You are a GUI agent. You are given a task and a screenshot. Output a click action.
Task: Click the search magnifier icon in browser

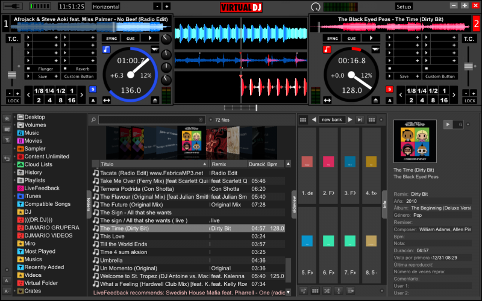[x=93, y=120]
